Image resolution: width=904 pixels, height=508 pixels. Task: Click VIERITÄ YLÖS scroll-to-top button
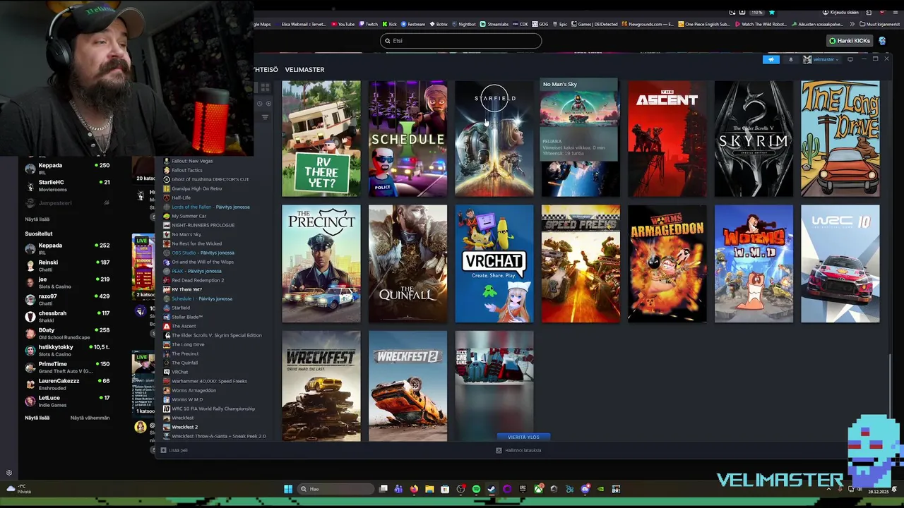coord(523,437)
